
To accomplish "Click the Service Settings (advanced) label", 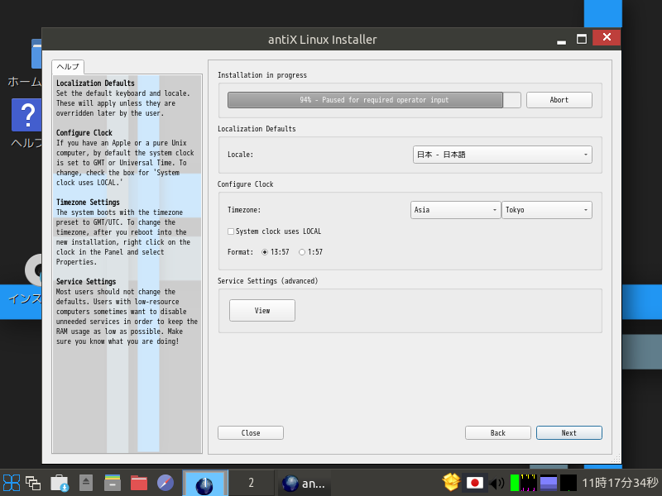I will 267,281.
